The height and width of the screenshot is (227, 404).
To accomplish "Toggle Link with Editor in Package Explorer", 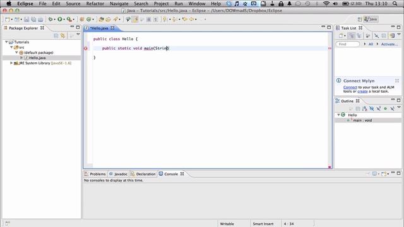I will [x=63, y=36].
